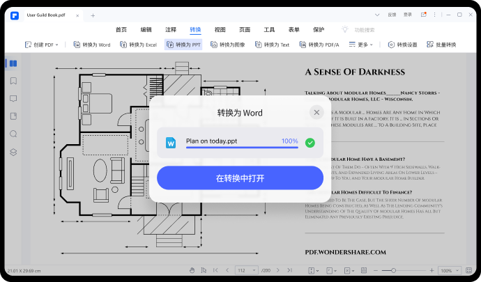Open the search sidebar icon

coord(13,134)
